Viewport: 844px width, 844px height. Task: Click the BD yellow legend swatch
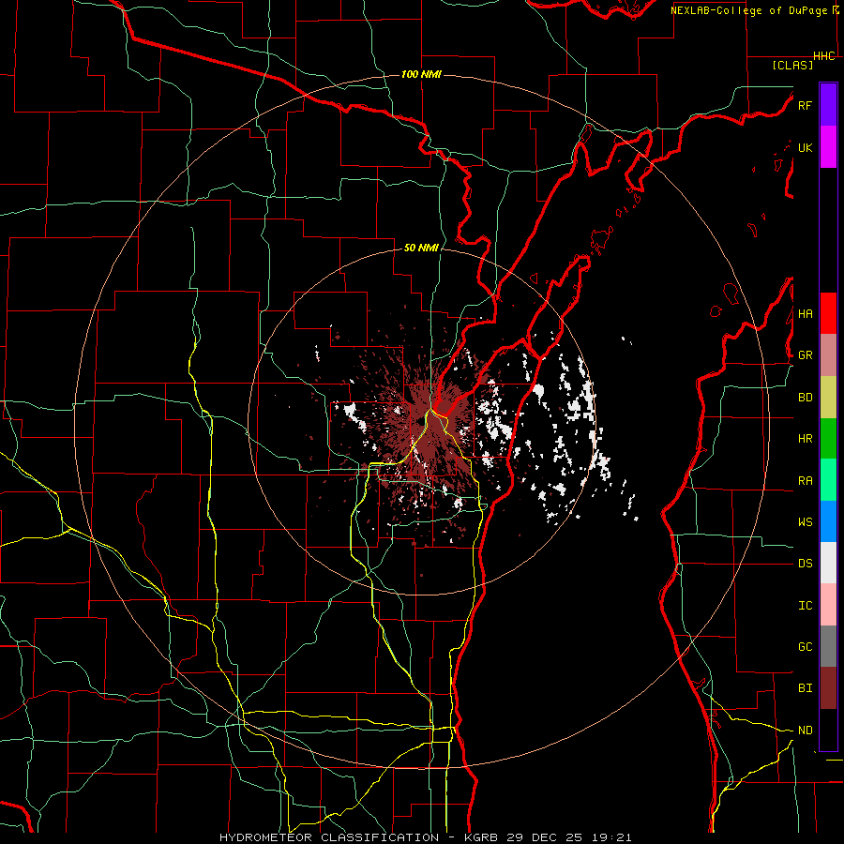pos(828,398)
